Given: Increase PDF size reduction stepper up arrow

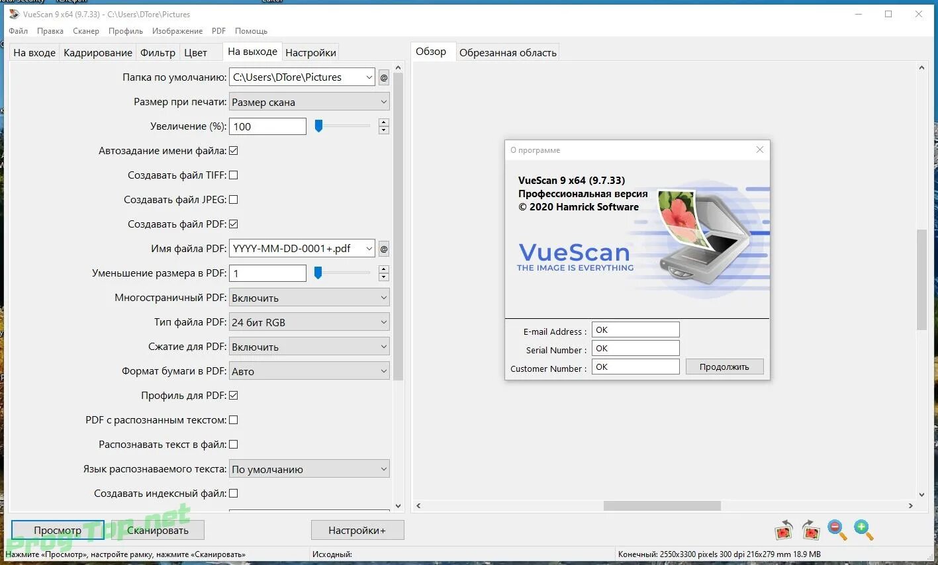Looking at the screenshot, I should [x=384, y=269].
